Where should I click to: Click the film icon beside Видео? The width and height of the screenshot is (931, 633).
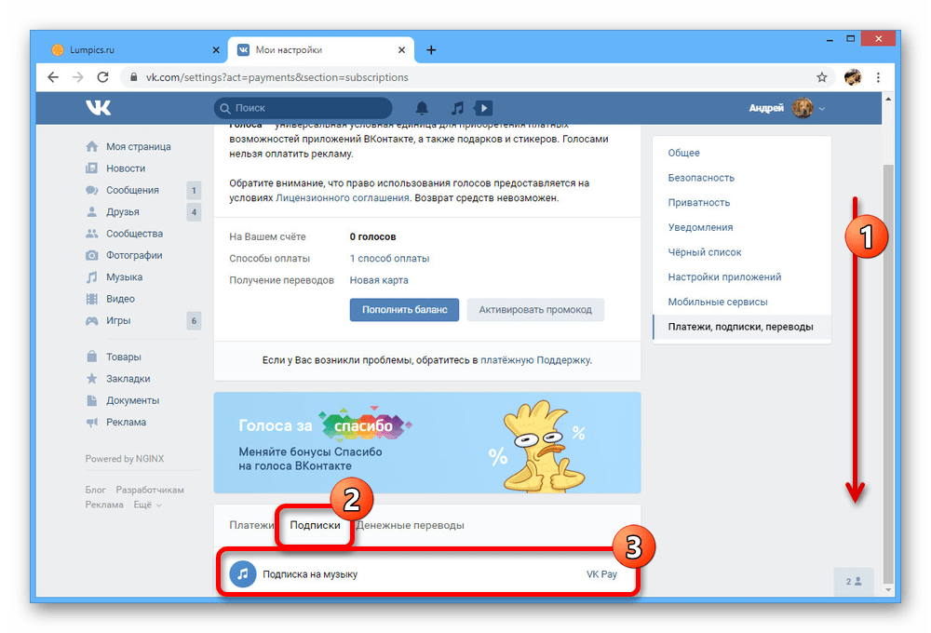click(x=91, y=299)
